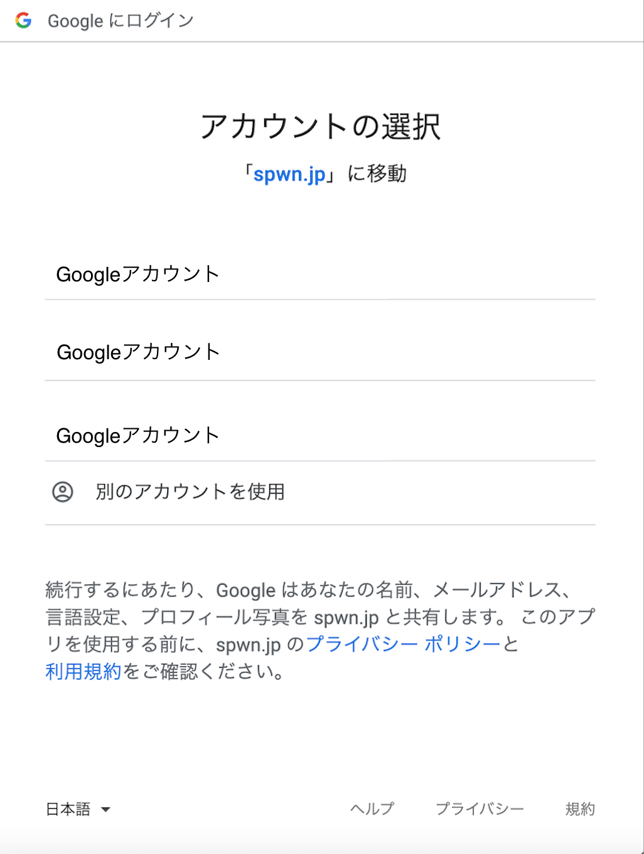Choose the first Googleアカウント entry
Viewport: 644px width, 854px height.
[320, 274]
